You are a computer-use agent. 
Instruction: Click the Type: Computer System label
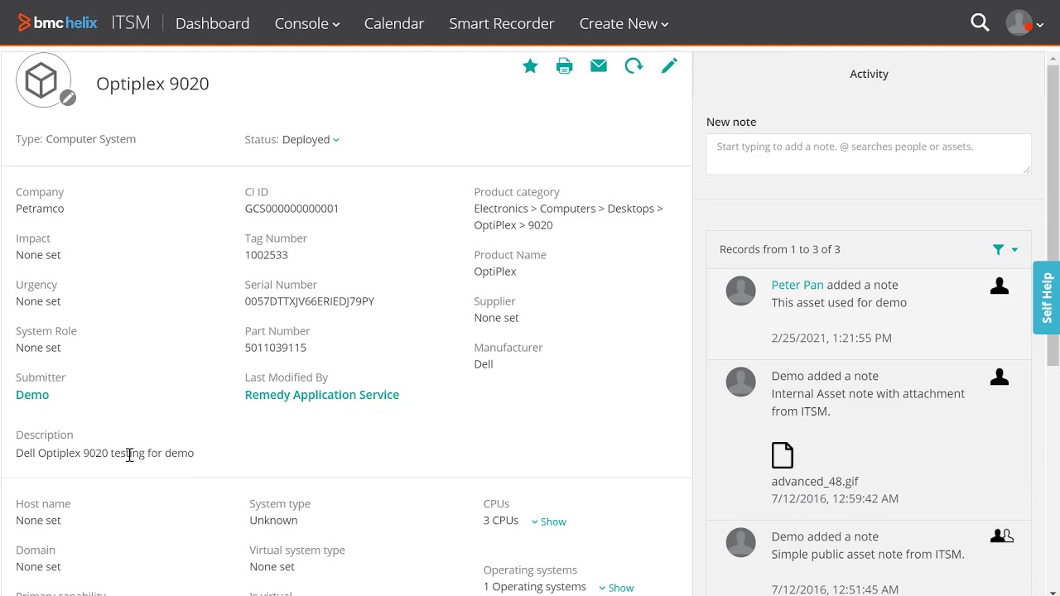tap(76, 139)
